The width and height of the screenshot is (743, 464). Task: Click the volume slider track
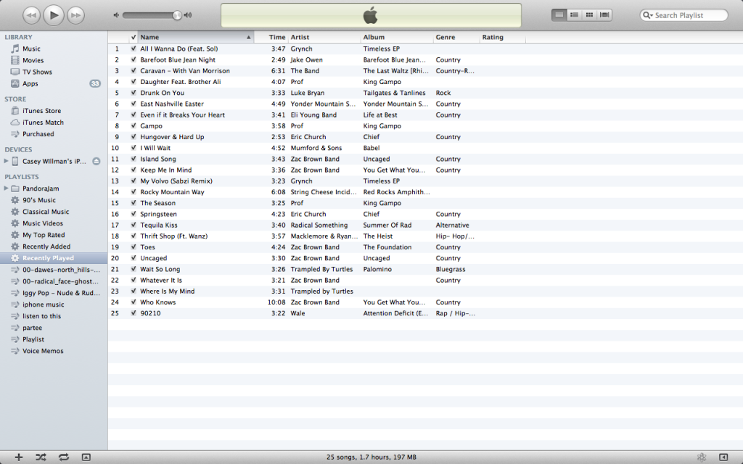point(149,15)
